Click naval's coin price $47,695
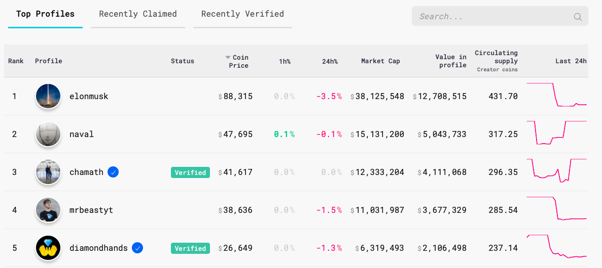 pos(235,135)
